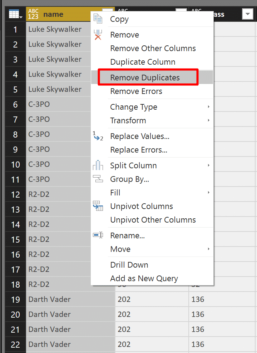Choose Remove Duplicates
This screenshot has width=257, height=353.
tap(152, 78)
